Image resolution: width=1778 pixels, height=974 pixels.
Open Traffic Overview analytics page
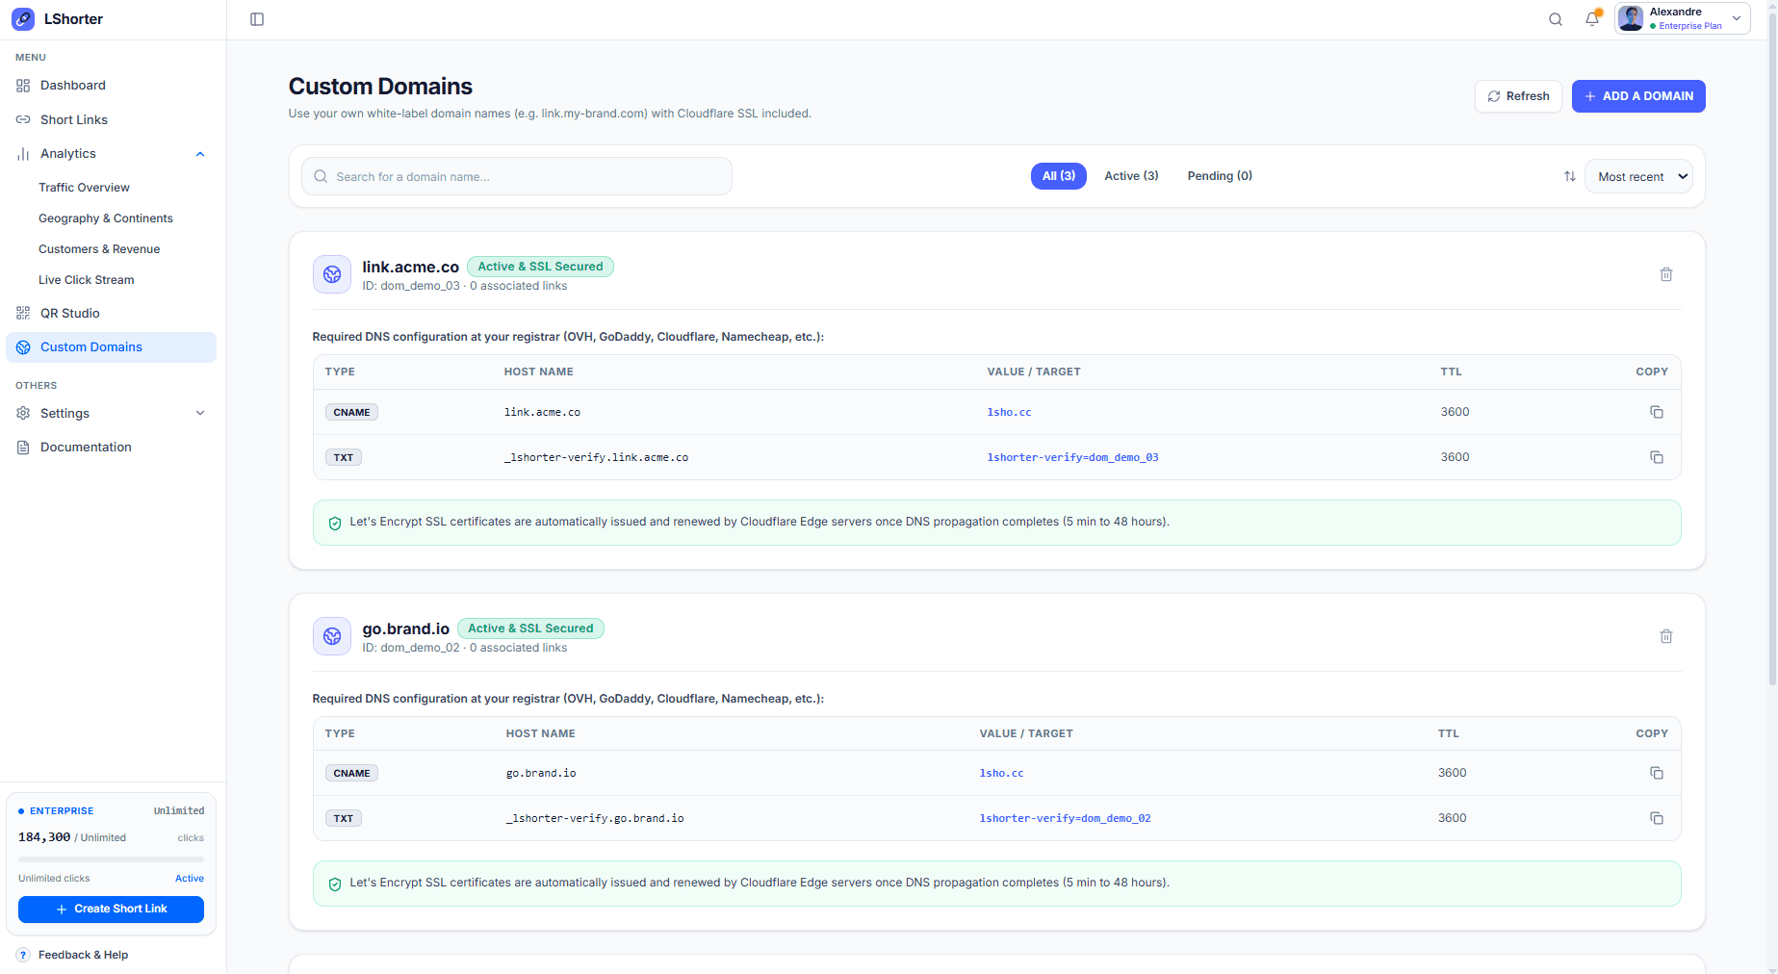click(84, 188)
